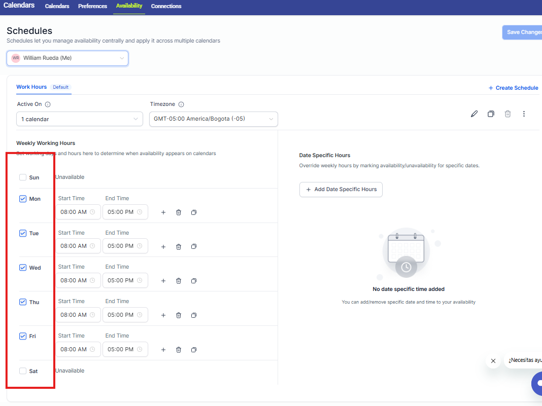
Task: Switch to the Preferences tab
Action: [92, 6]
